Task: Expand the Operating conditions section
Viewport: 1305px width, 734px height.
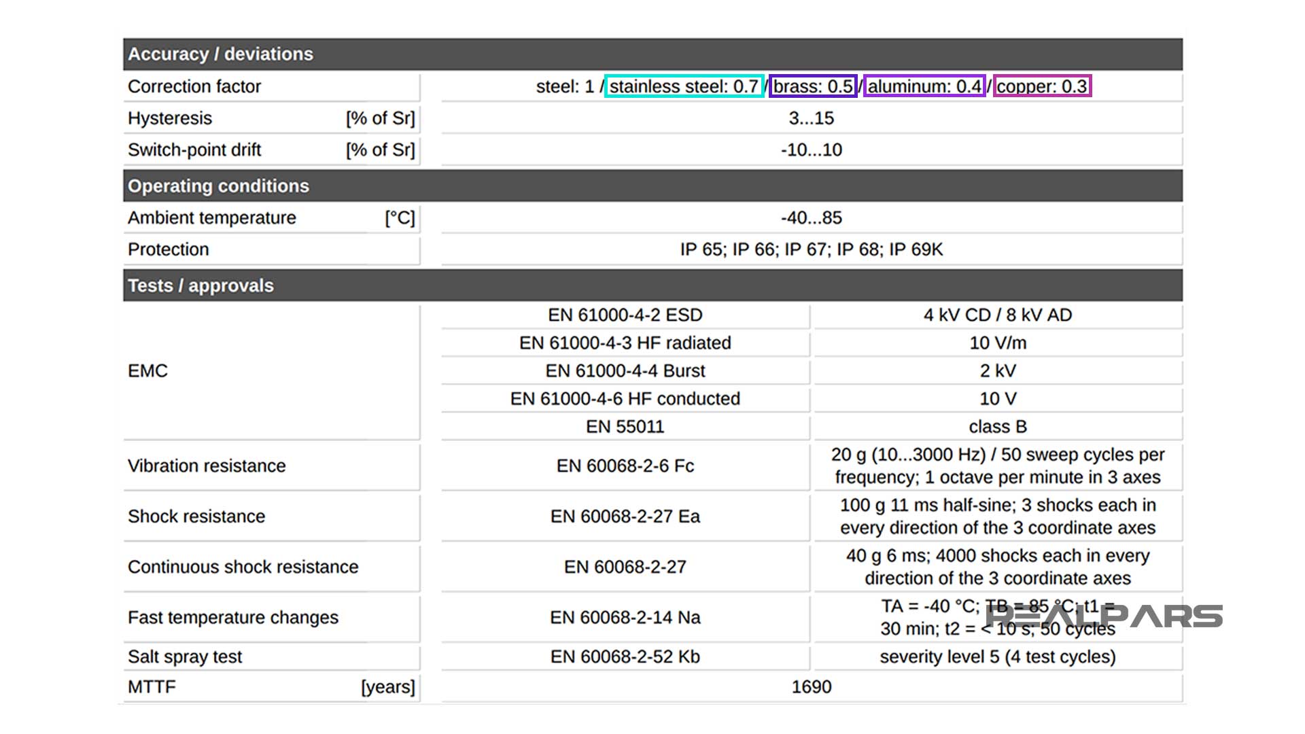Action: point(217,186)
